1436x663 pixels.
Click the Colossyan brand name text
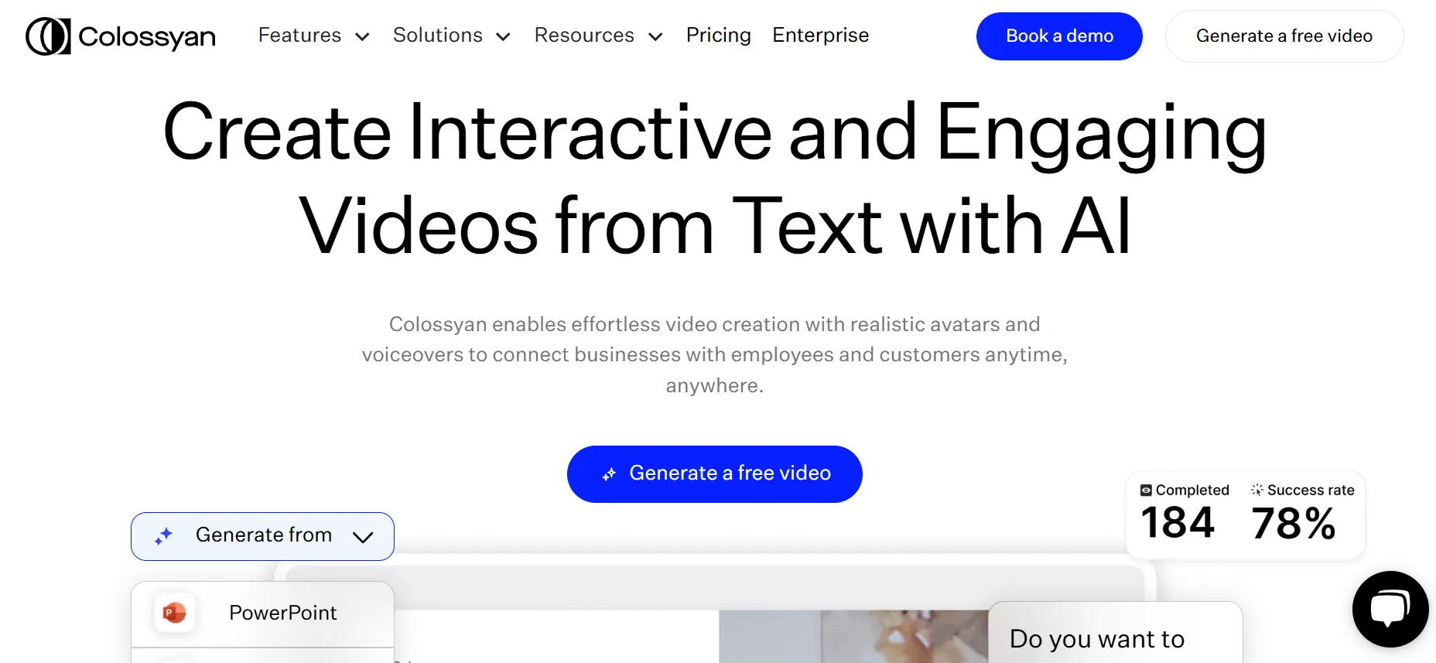point(147,36)
